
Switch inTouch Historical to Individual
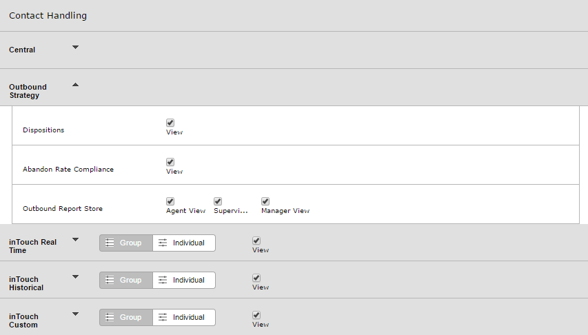184,281
